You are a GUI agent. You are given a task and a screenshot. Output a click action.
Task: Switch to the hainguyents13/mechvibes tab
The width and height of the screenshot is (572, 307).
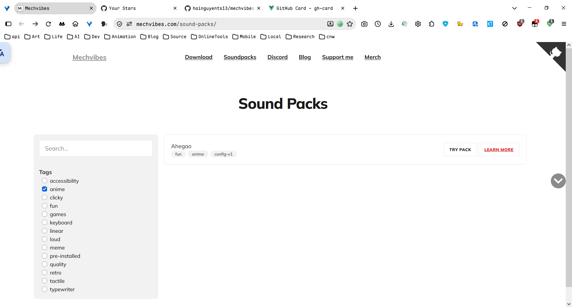tap(223, 8)
